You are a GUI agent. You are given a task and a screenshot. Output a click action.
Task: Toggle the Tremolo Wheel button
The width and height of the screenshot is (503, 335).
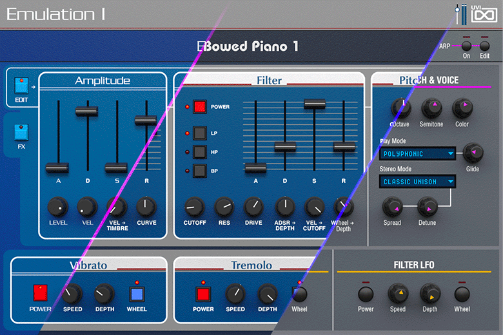pos(300,294)
